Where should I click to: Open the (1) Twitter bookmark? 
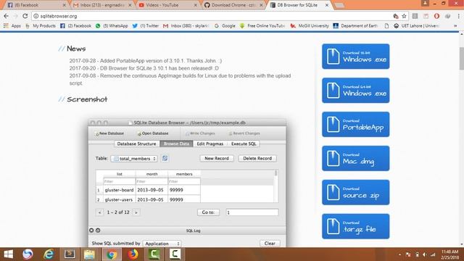(x=146, y=26)
